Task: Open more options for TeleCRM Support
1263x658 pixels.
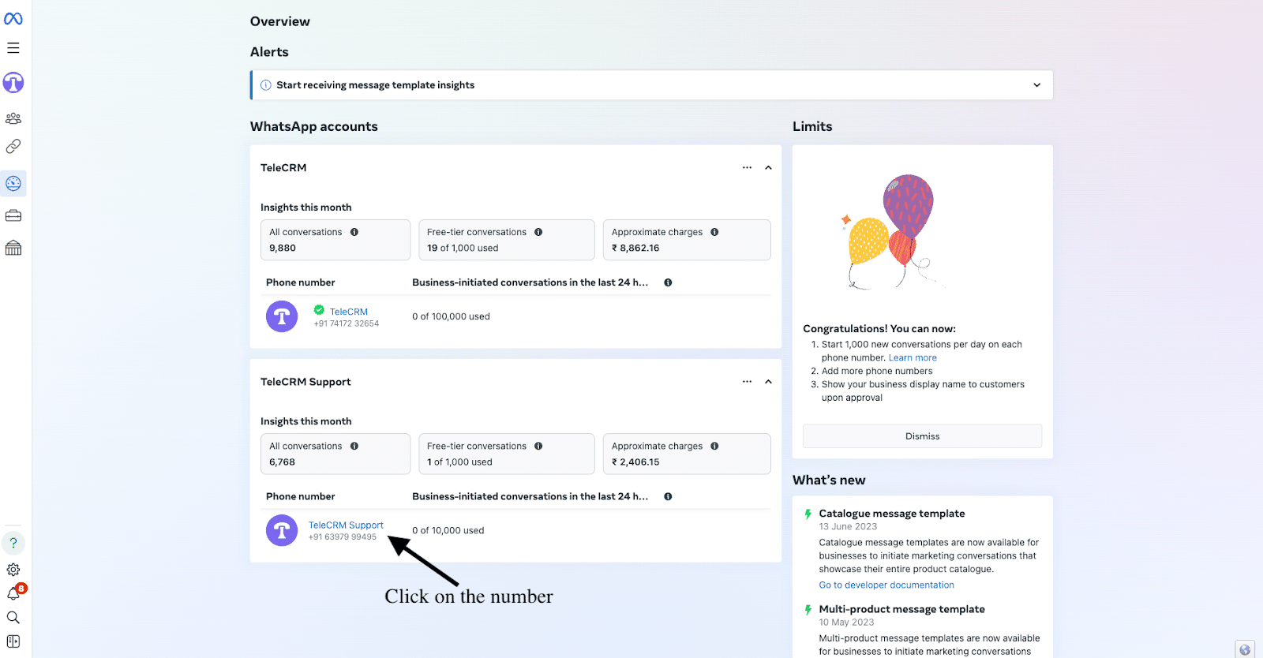Action: (747, 382)
